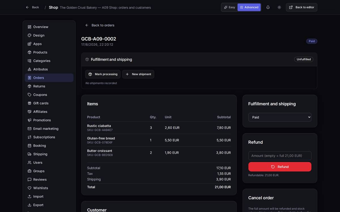Click the Rustic ciabatta product name
This screenshot has height=212, width=340.
pos(99,126)
